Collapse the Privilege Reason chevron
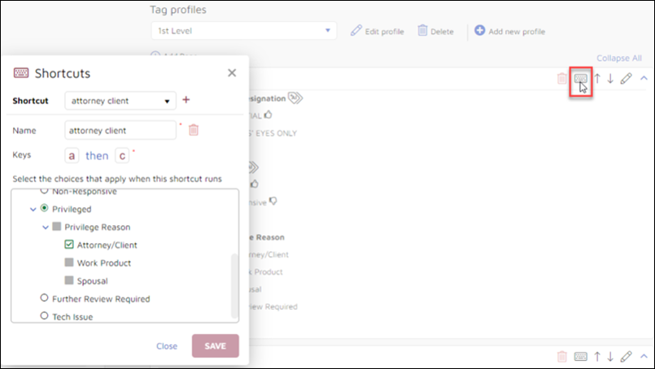 pos(46,228)
